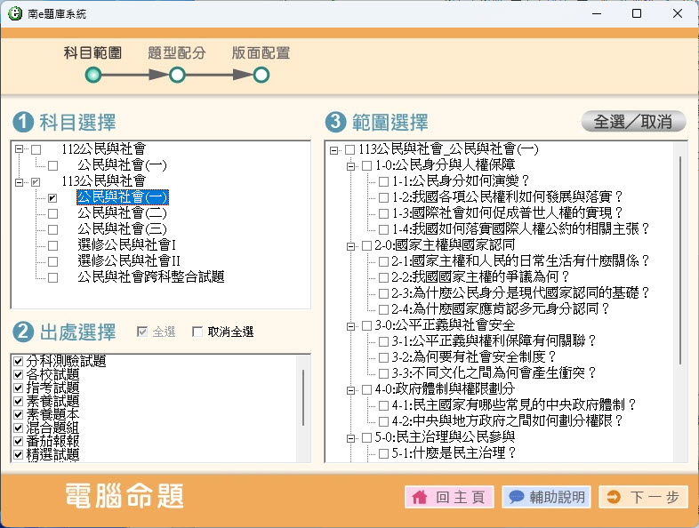This screenshot has height=528, width=699.
Task: Collapse 1-0:公民身分與人權保障 node
Action: [351, 166]
